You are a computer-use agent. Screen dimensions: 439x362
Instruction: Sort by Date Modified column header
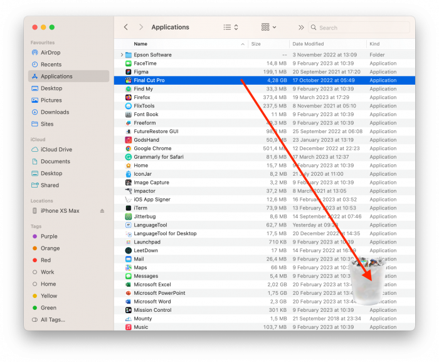click(308, 44)
